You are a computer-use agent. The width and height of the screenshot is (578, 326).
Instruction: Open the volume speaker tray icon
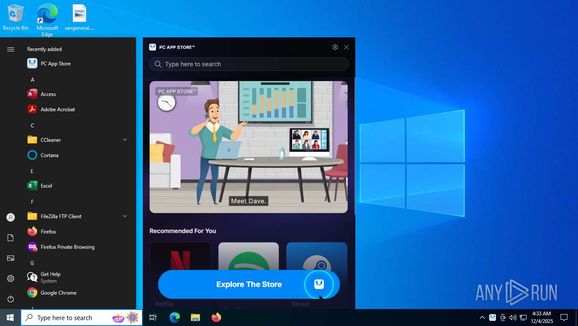click(x=513, y=318)
